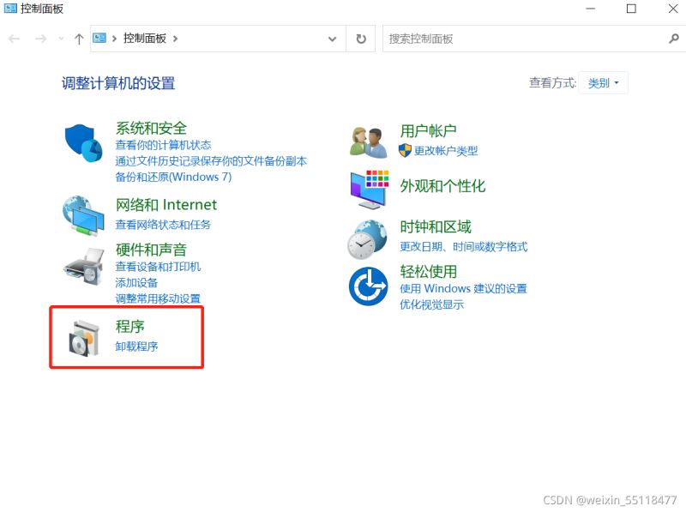Go back with the left arrow
Viewport: 686px width, 512px height.
pyautogui.click(x=15, y=39)
